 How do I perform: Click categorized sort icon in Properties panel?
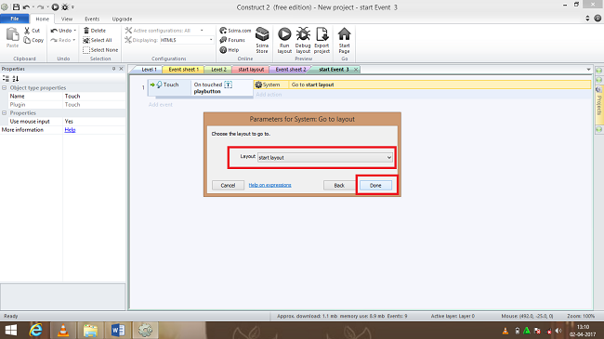6,79
